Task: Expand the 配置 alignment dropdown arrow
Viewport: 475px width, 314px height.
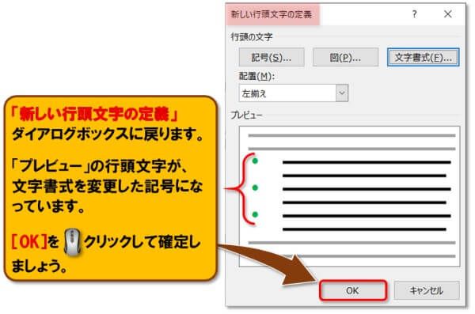Action: click(x=342, y=93)
